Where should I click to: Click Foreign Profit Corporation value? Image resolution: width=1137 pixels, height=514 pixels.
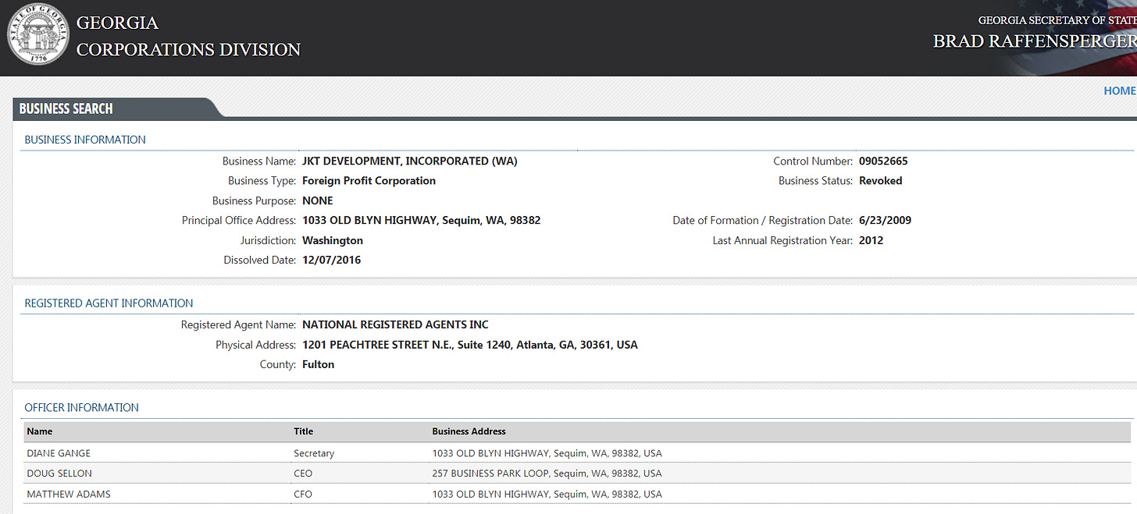369,181
